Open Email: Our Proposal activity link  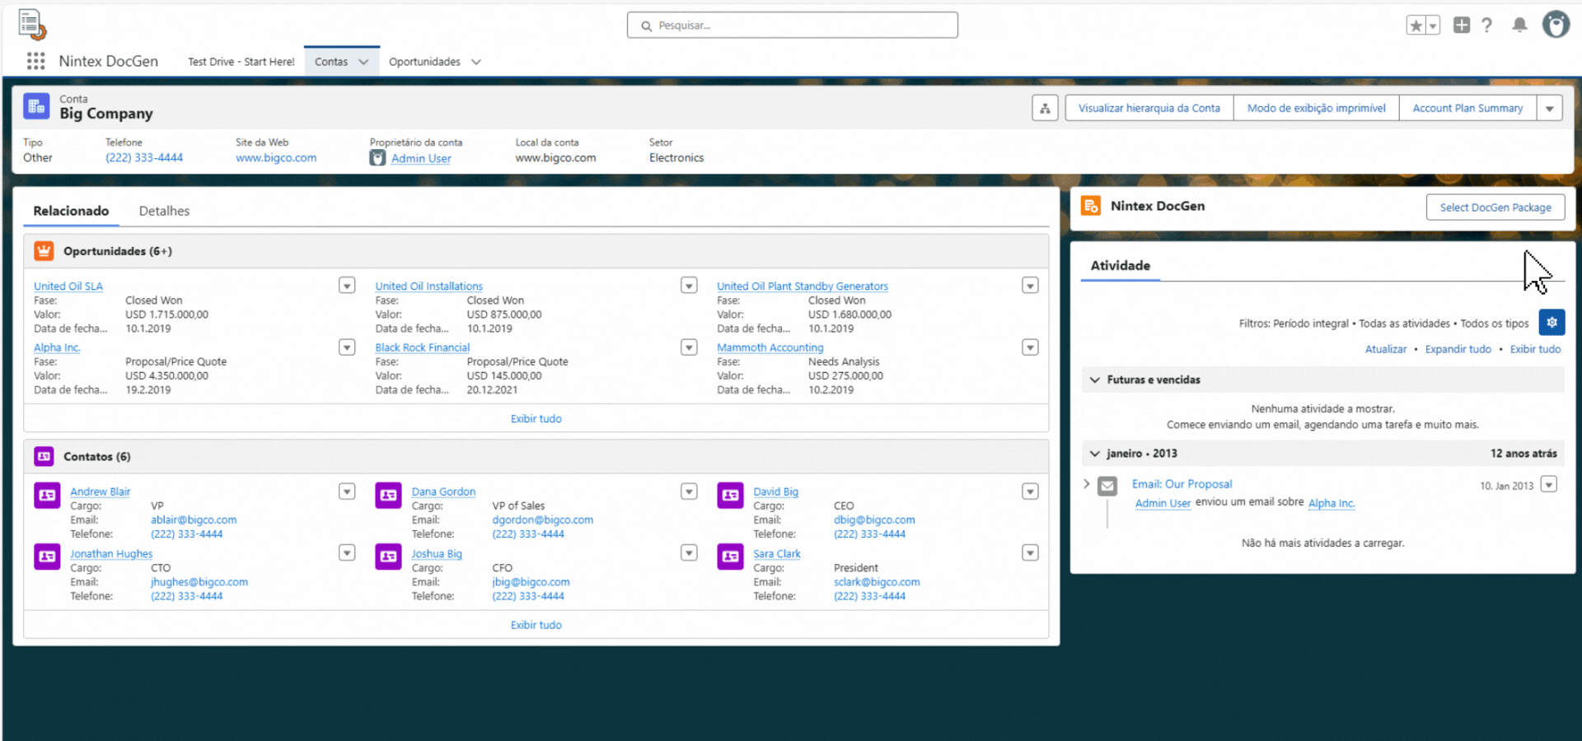click(x=1182, y=484)
